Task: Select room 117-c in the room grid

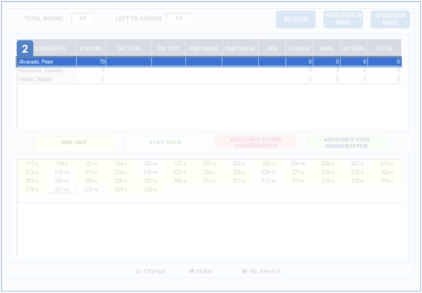Action: 32,164
